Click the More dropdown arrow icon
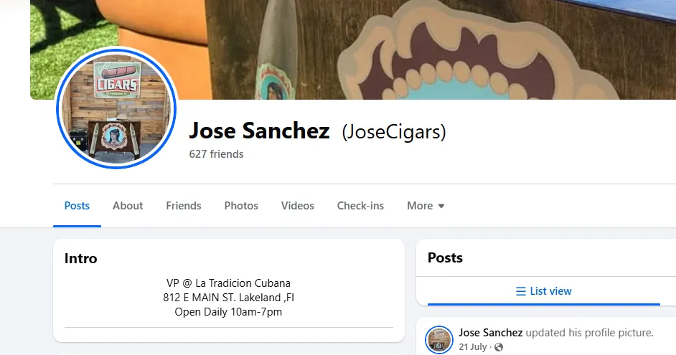Screen dimensions: 676x355 tap(441, 207)
